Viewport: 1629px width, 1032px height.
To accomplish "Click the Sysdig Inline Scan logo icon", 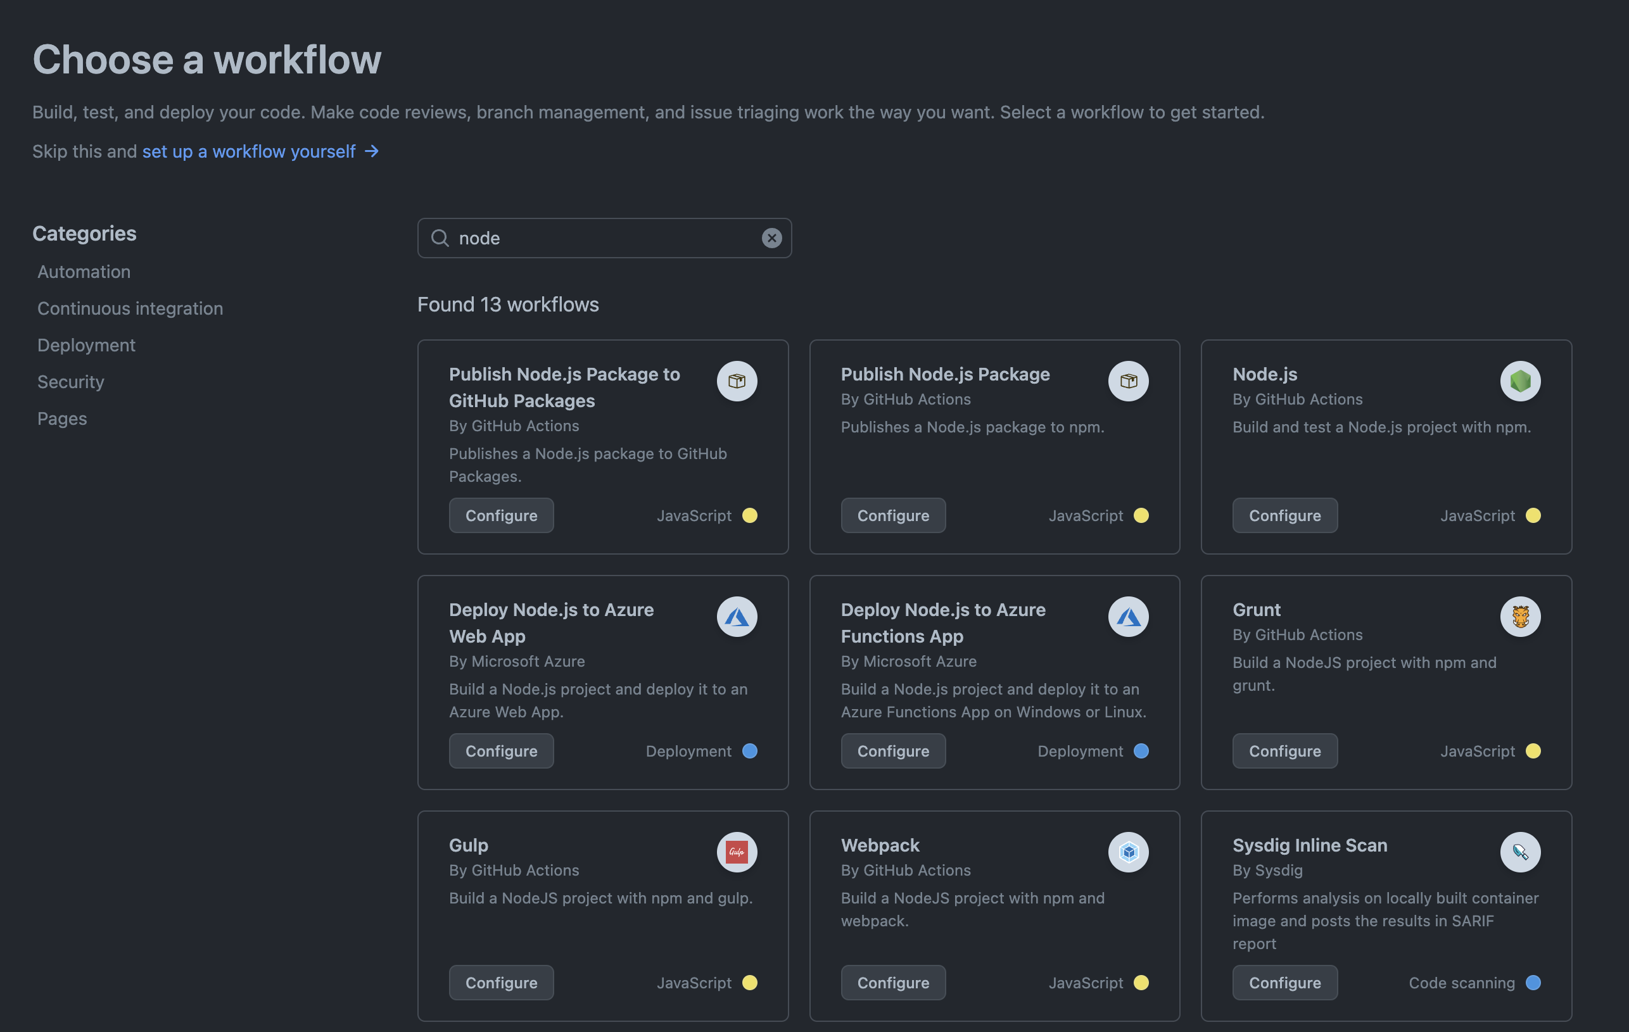I will 1520,852.
